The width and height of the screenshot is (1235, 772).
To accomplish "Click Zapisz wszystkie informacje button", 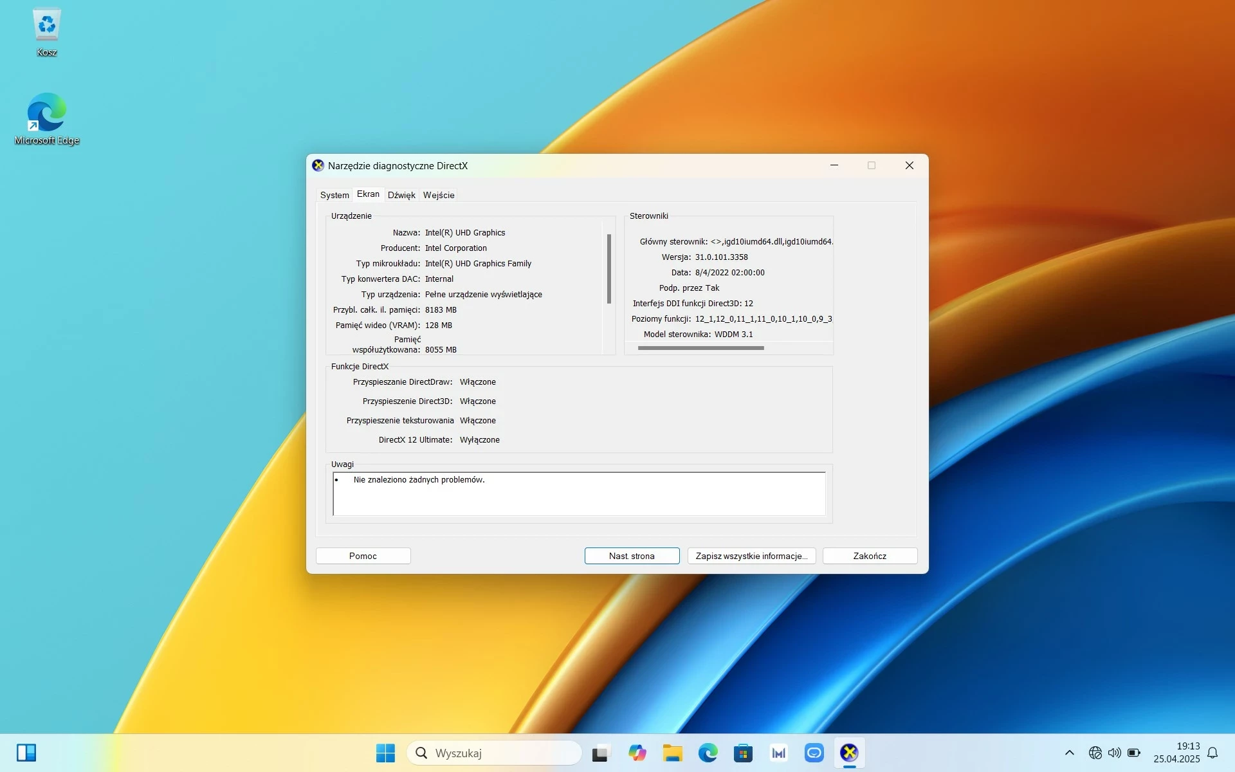I will point(751,555).
